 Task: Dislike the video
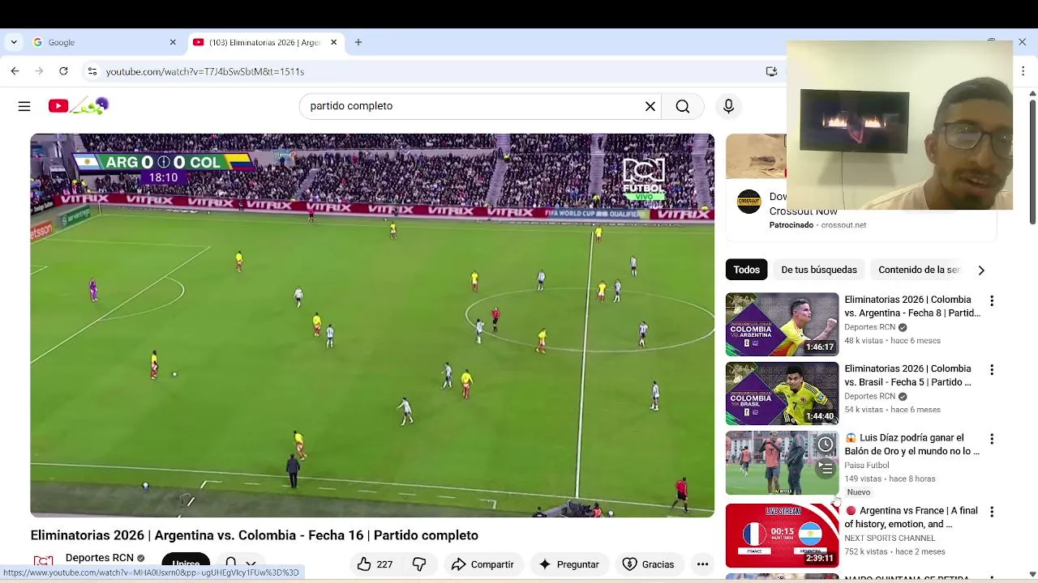click(x=419, y=564)
